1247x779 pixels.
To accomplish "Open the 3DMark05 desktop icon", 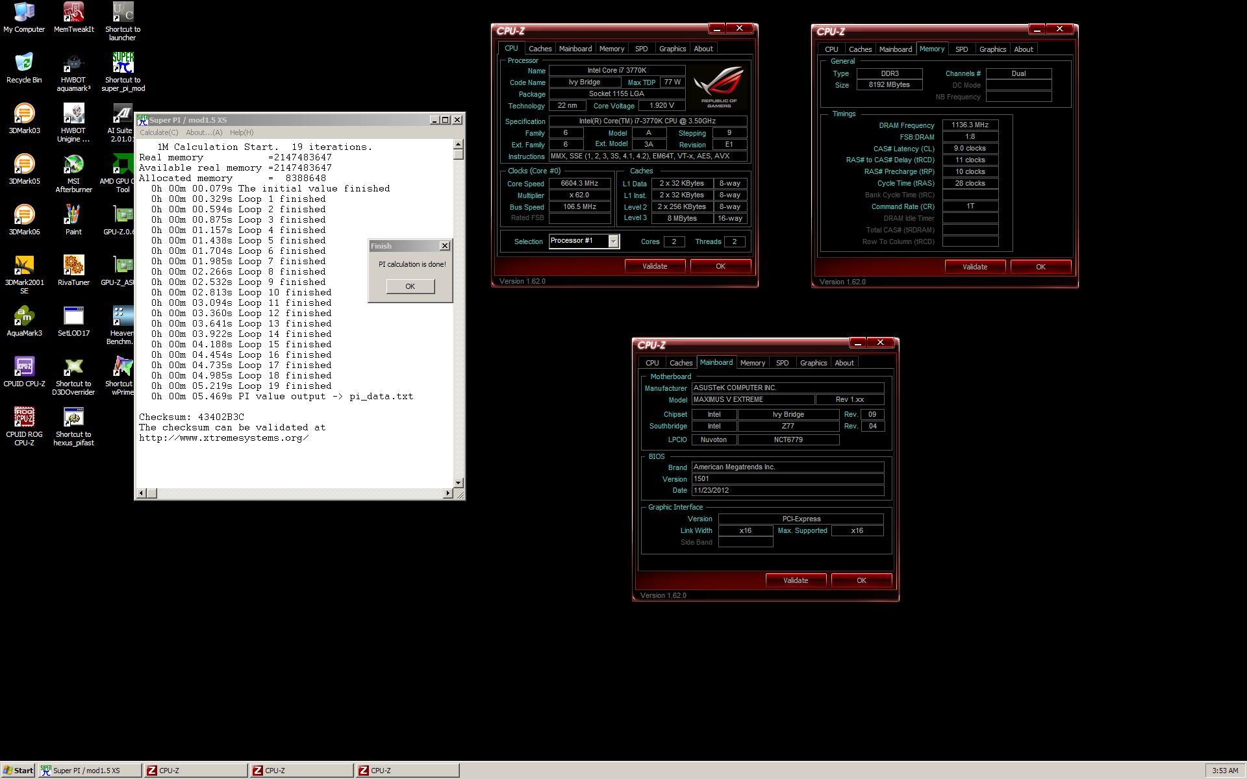I will coord(24,170).
